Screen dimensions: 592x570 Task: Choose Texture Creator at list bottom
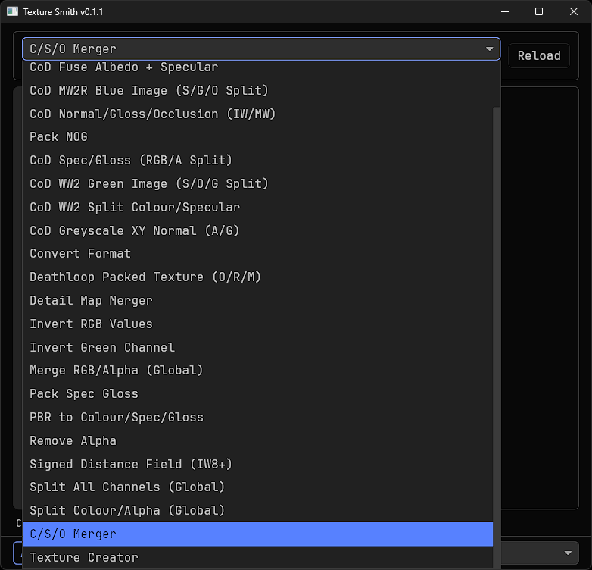(258, 558)
